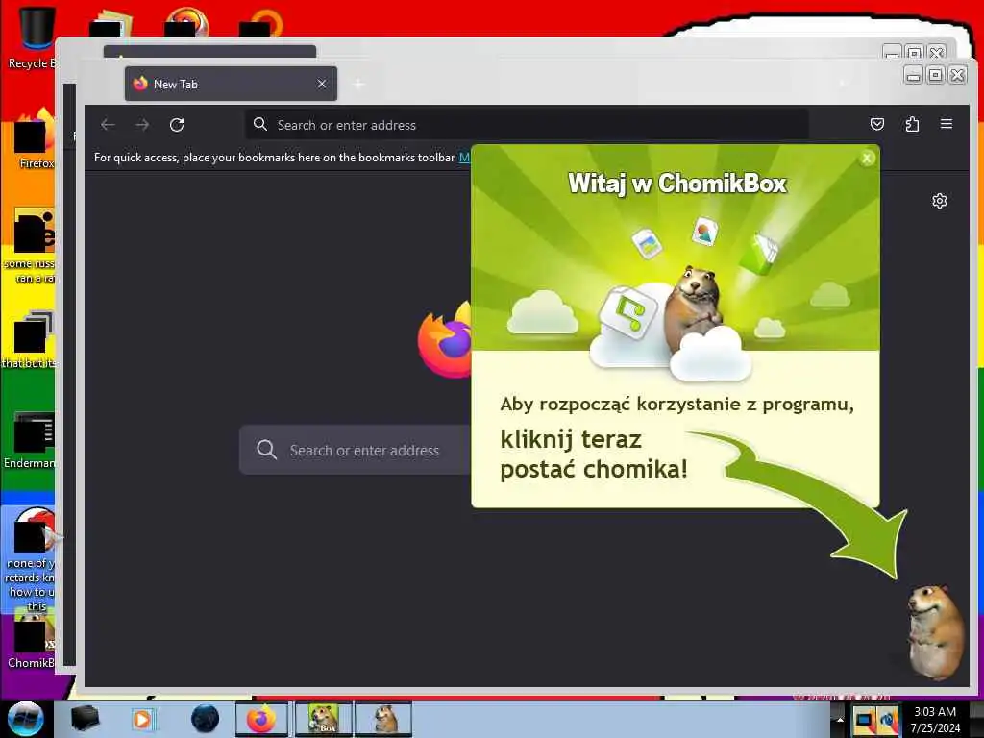Click the green book icon in ChomikBox popup
The height and width of the screenshot is (738, 984).
[758, 254]
